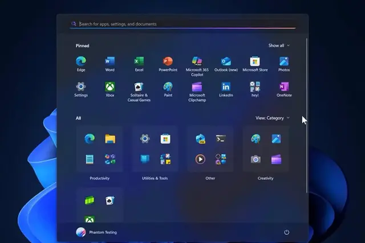The height and width of the screenshot is (243, 365).
Task: Open Settings gear in Utilities & Tools
Action: click(x=144, y=139)
